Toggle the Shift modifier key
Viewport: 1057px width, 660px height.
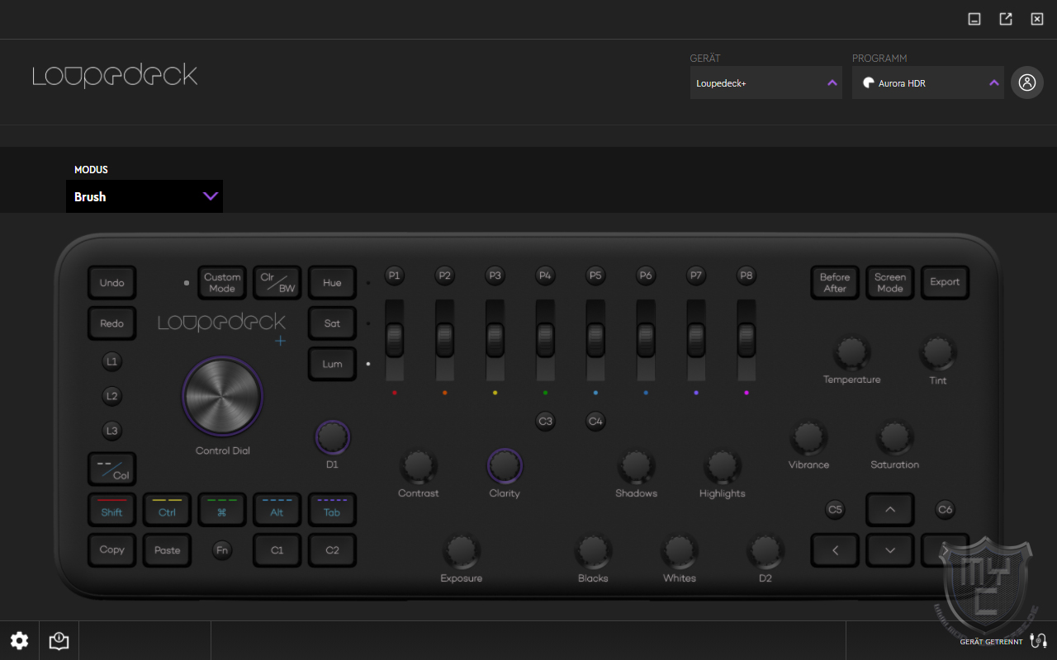point(112,510)
